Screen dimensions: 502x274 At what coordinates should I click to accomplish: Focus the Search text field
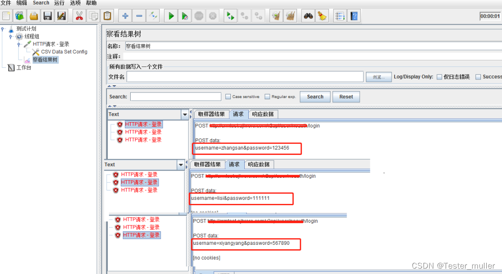coord(176,97)
